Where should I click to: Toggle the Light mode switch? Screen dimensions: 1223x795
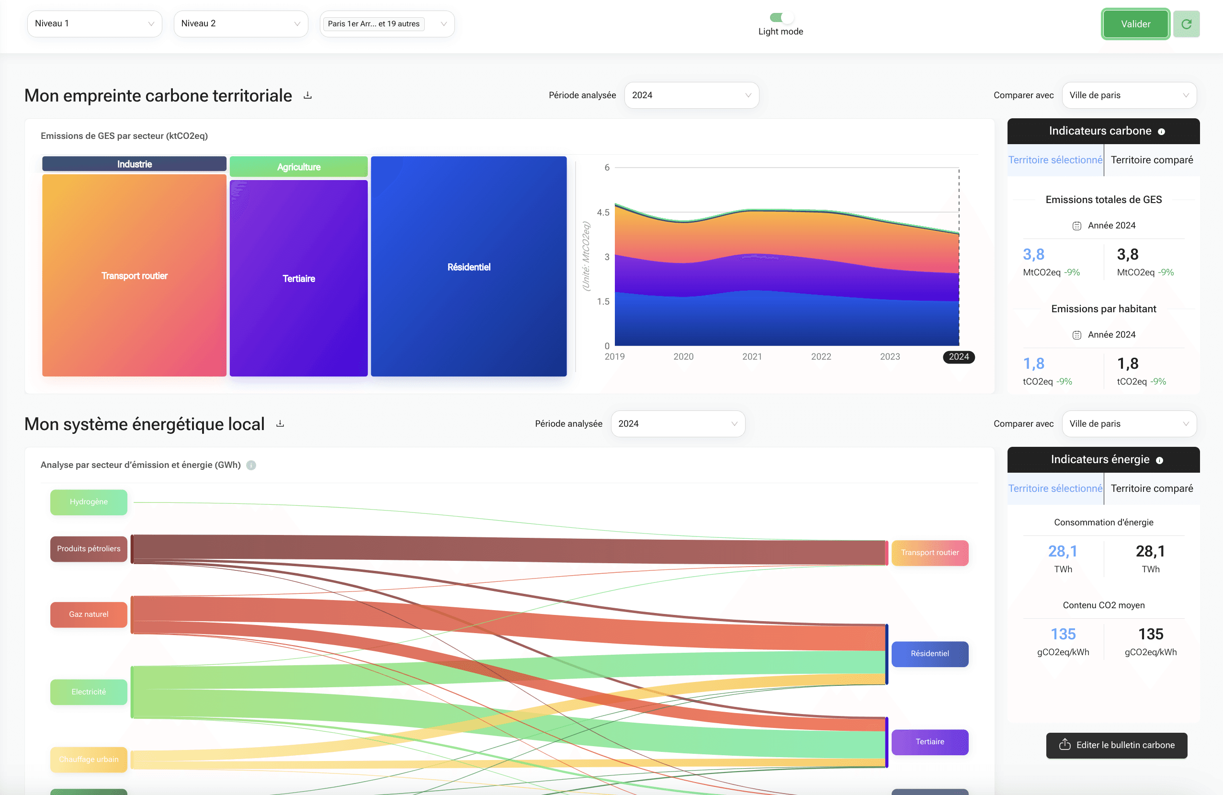[x=781, y=17]
